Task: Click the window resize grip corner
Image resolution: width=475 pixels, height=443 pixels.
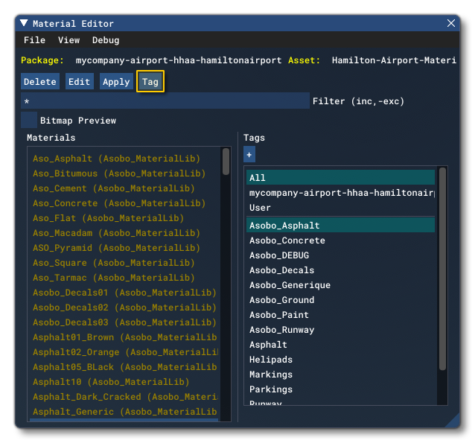Action: (453, 421)
